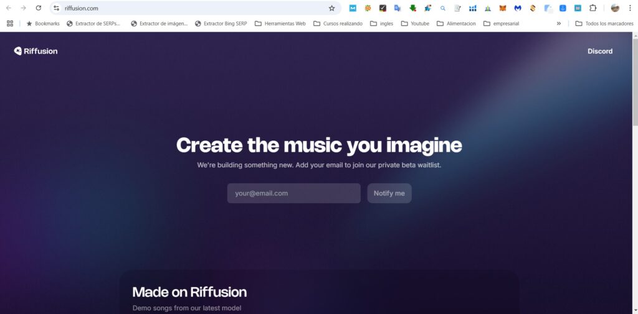The height and width of the screenshot is (314, 638).
Task: Open the apps grid shortcut in bookmarks bar
Action: [10, 24]
